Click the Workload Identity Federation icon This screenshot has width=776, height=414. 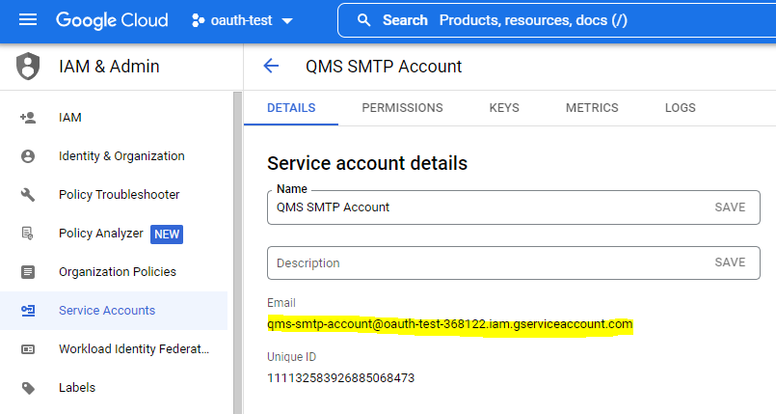pos(28,349)
